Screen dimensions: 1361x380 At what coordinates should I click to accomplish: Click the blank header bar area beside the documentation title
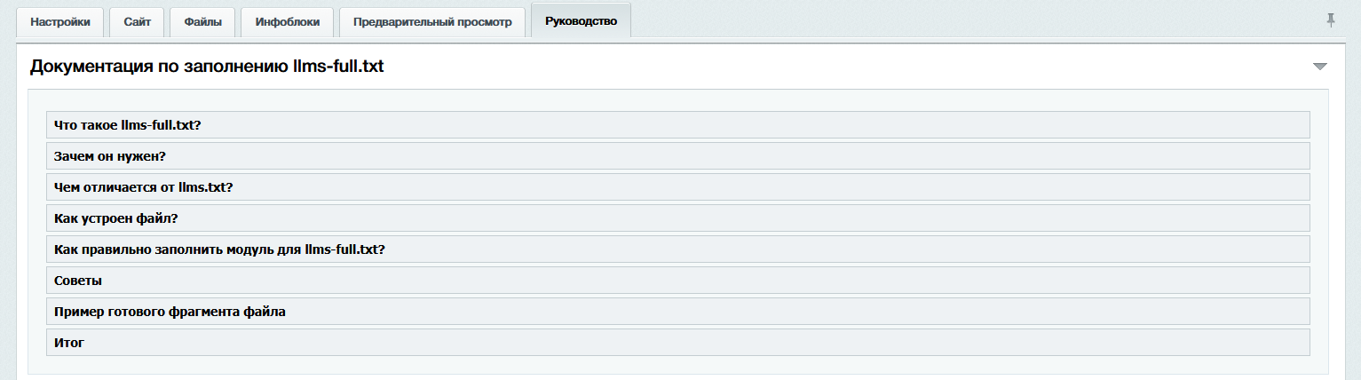(843, 67)
